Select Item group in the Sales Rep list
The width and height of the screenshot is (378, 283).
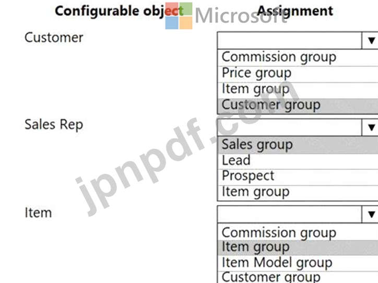point(255,192)
